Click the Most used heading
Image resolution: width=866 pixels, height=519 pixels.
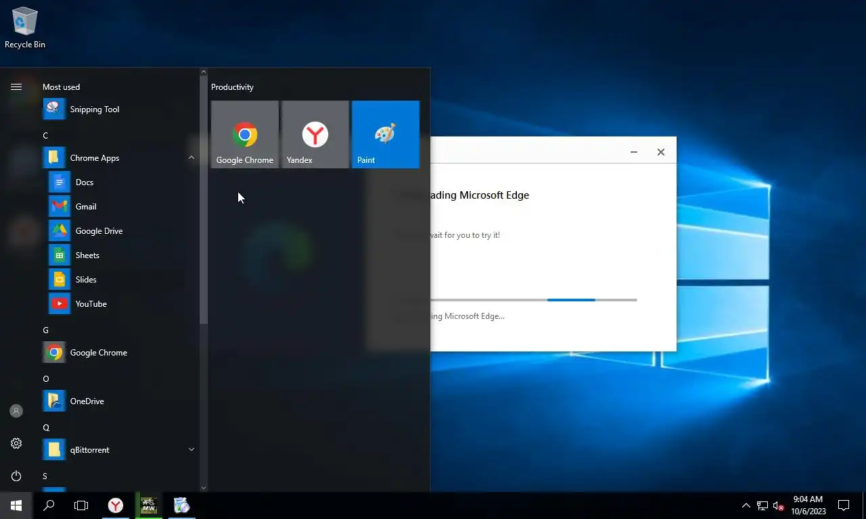61,87
